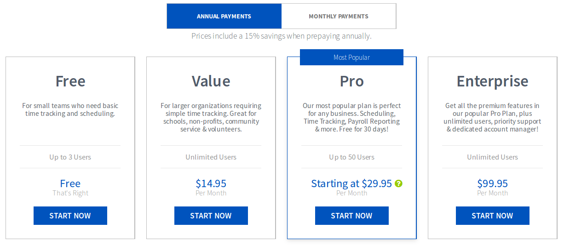Click the green help icon beside Pro price

[399, 183]
